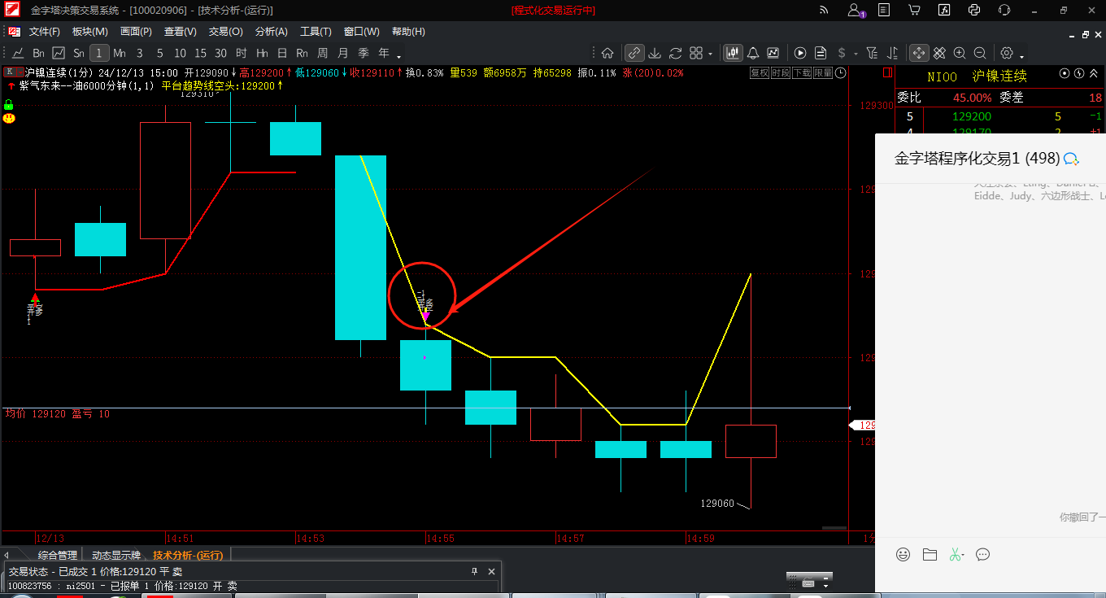Image resolution: width=1106 pixels, height=598 pixels.
Task: Open the gear settings icon
Action: click(1007, 53)
